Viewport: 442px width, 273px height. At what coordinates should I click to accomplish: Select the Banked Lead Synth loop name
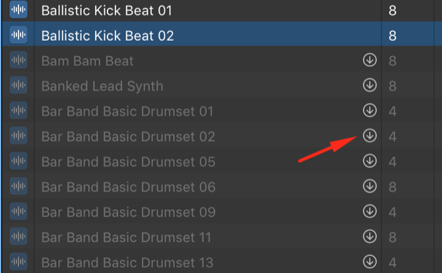(x=102, y=86)
